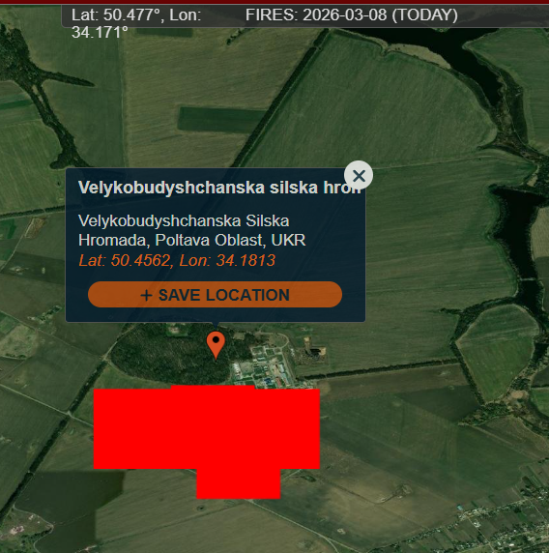This screenshot has width=549, height=553.
Task: Select the small red fire square below
Action: [x=239, y=483]
